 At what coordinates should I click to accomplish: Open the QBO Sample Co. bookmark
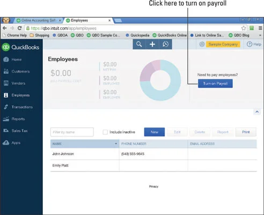click(x=104, y=35)
